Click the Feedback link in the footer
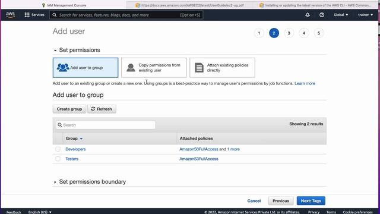The width and height of the screenshot is (380, 214). 14,212
